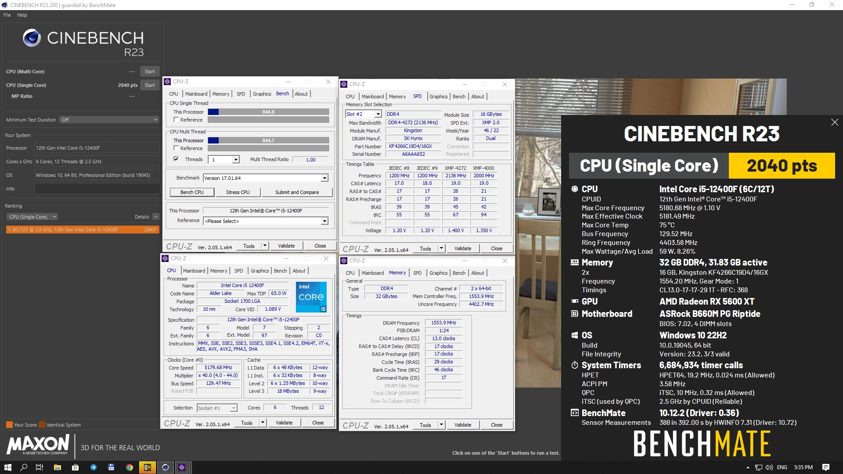Switch to BenchMate taskbar icon
Image resolution: width=843 pixels, height=474 pixels.
tap(147, 467)
